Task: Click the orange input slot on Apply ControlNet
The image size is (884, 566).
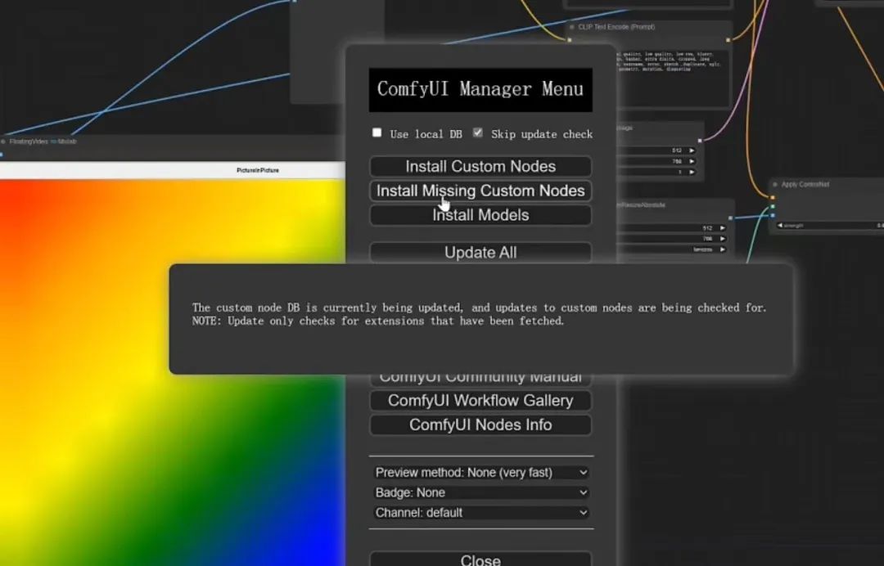Action: 773,197
